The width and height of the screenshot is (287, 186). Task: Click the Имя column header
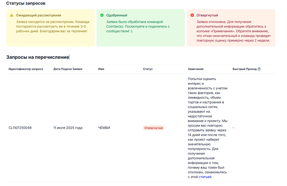(x=101, y=69)
